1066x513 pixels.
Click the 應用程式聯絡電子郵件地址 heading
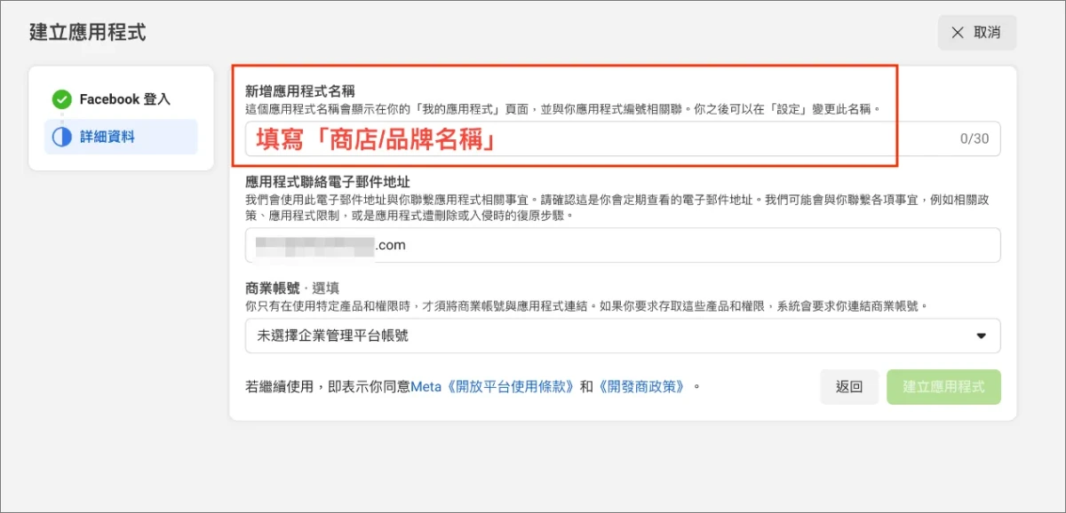coord(327,182)
